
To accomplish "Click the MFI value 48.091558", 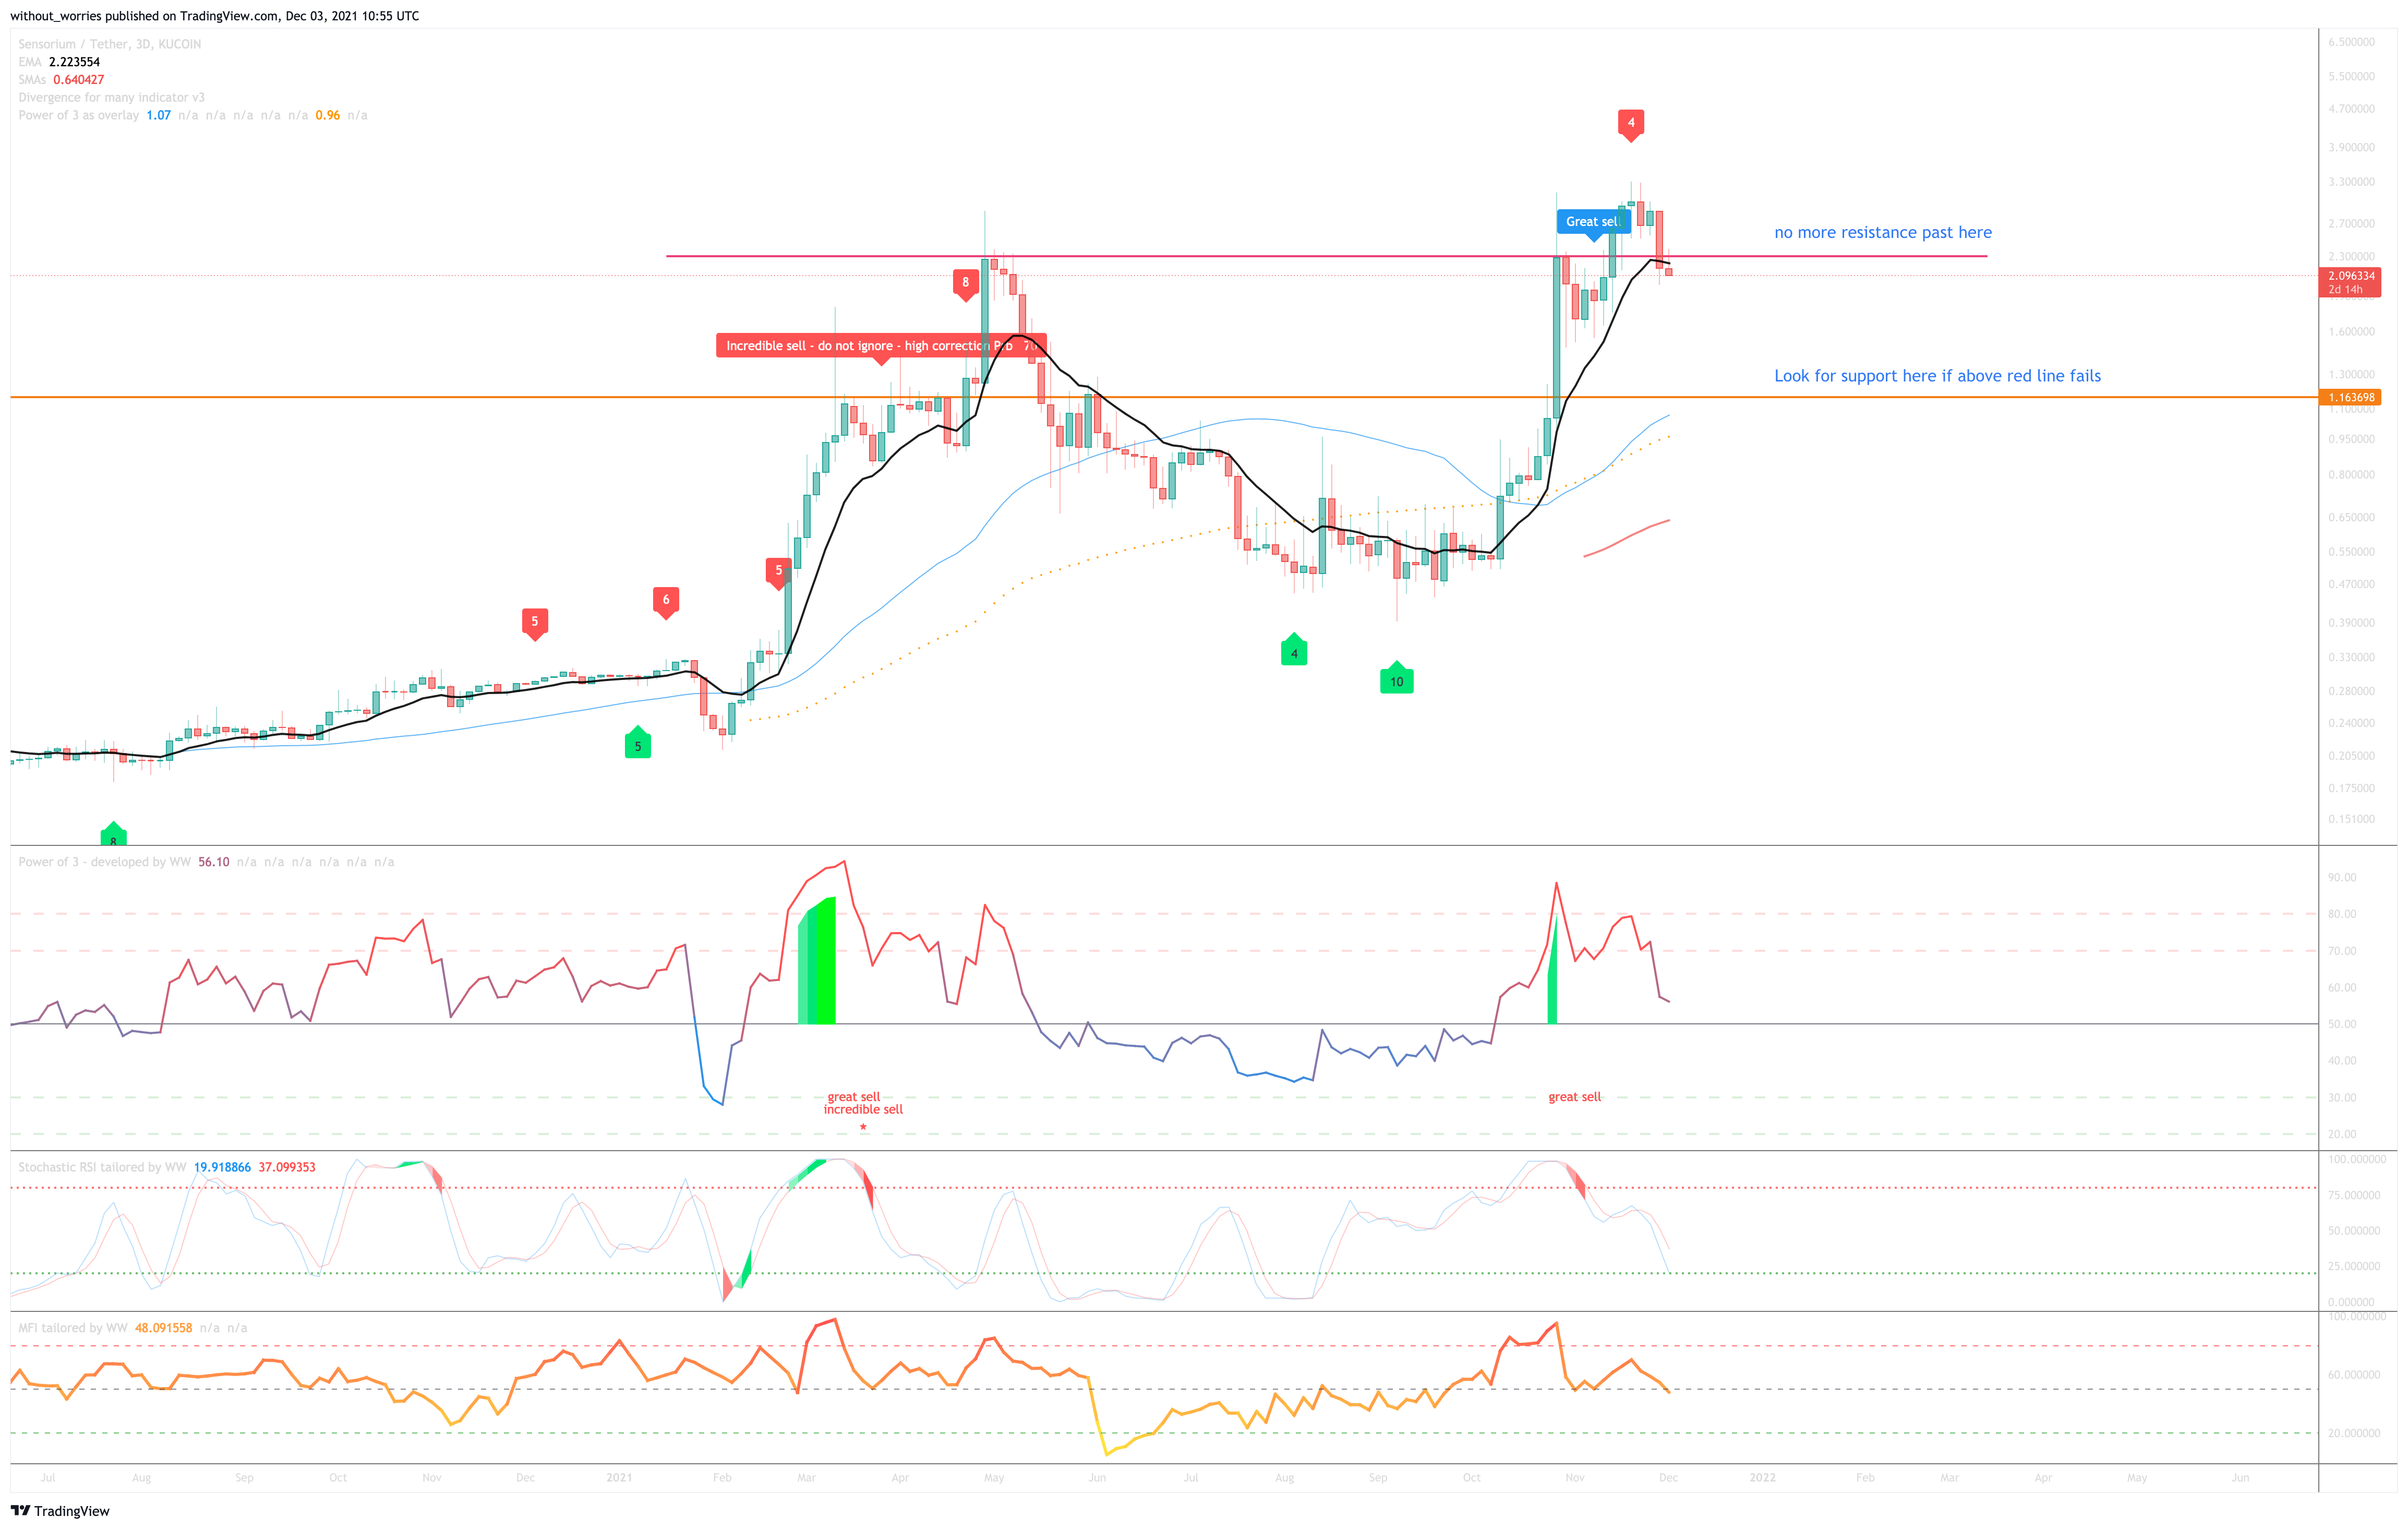I will click(x=164, y=1329).
